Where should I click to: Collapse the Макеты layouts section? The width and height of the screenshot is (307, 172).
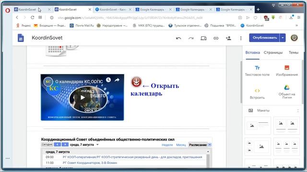coord(298,110)
